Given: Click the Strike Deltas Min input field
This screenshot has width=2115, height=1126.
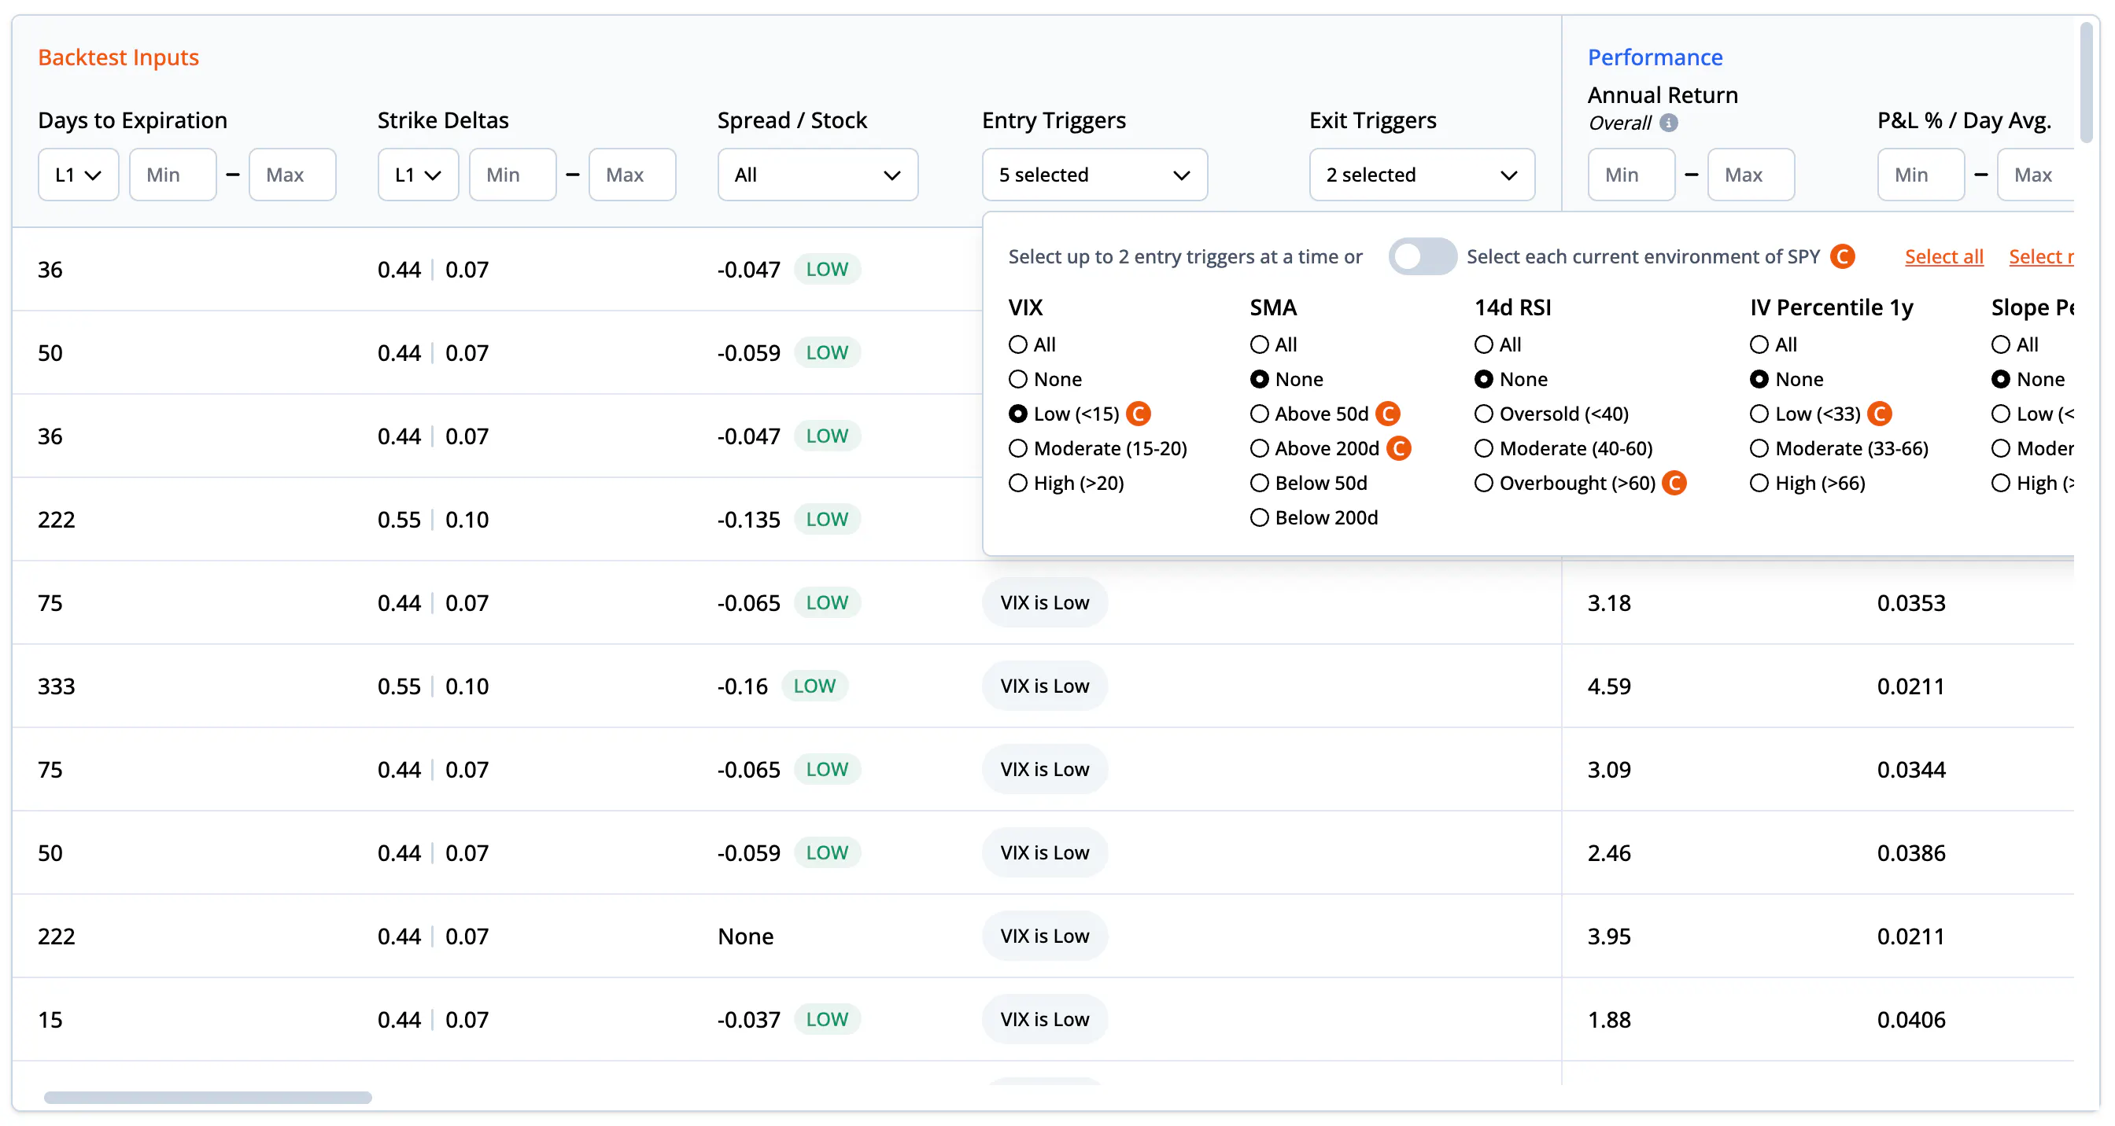Looking at the screenshot, I should point(512,175).
